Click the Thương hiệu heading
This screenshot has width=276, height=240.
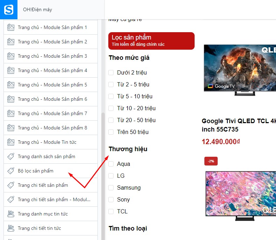click(x=128, y=149)
